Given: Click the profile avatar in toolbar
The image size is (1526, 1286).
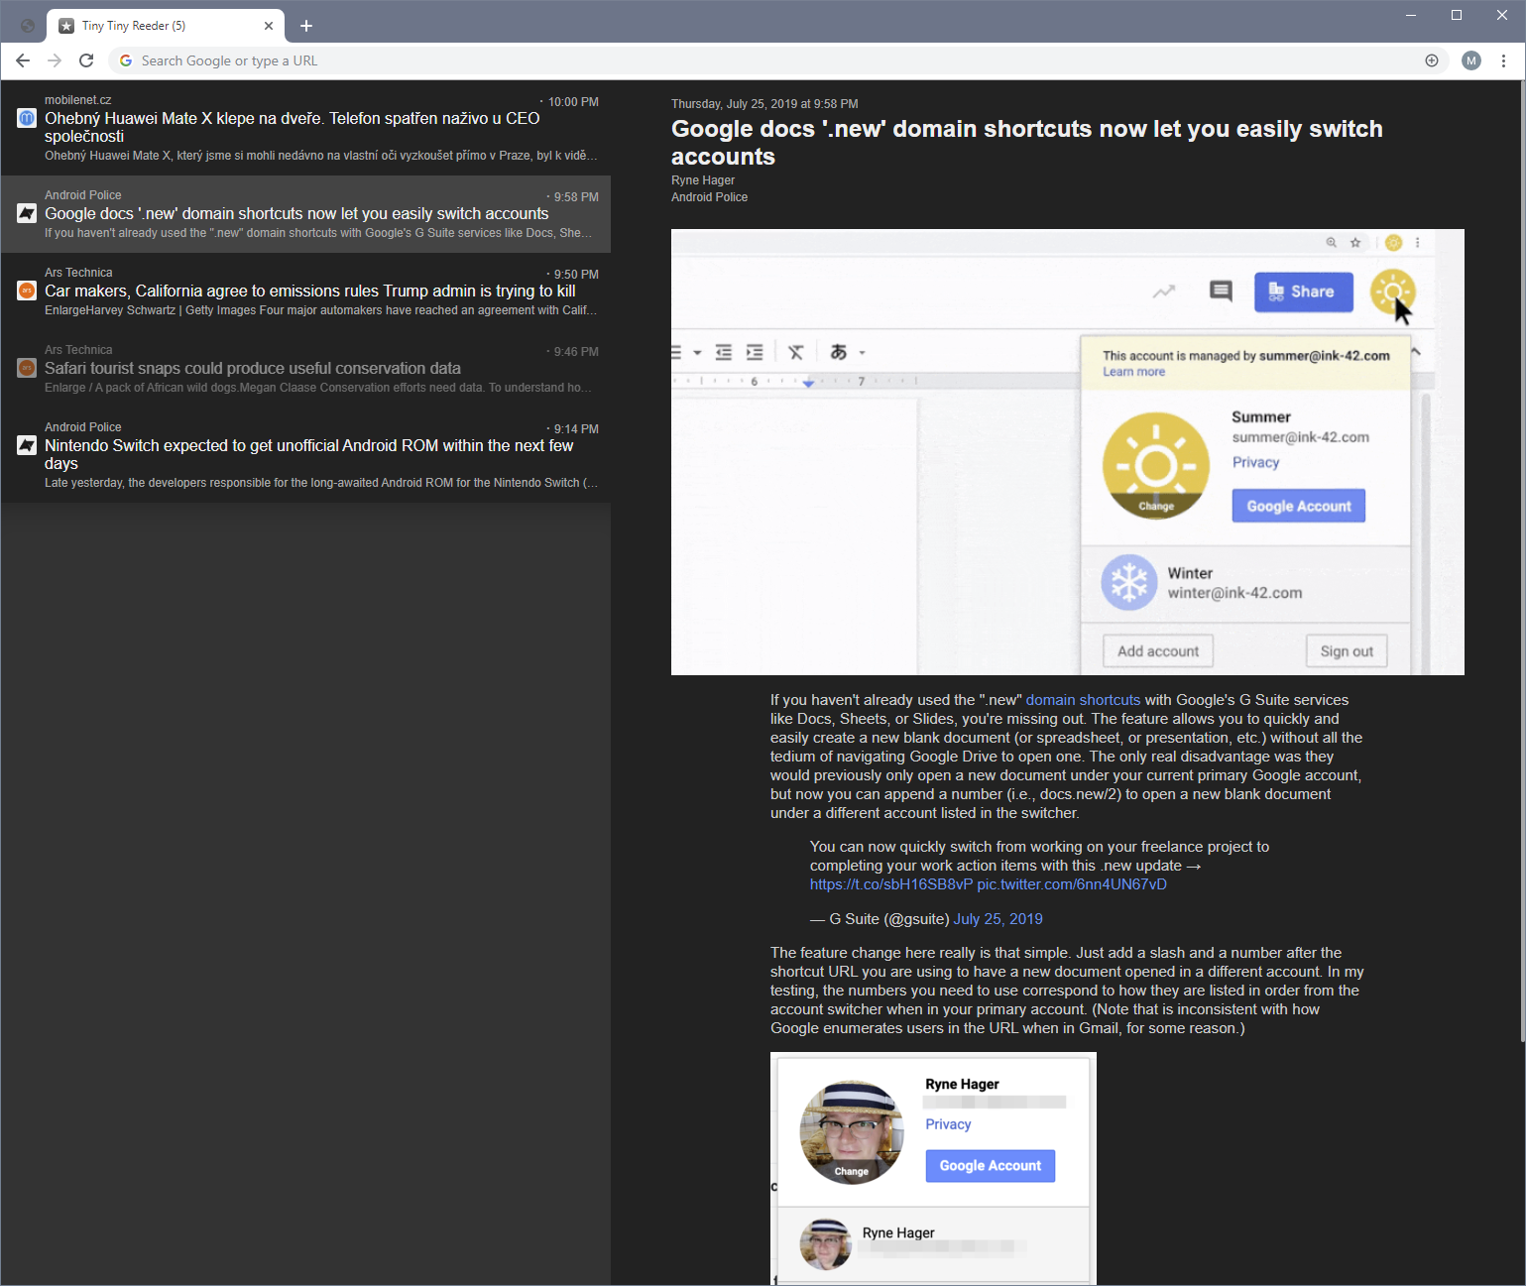Looking at the screenshot, I should coord(1471,60).
